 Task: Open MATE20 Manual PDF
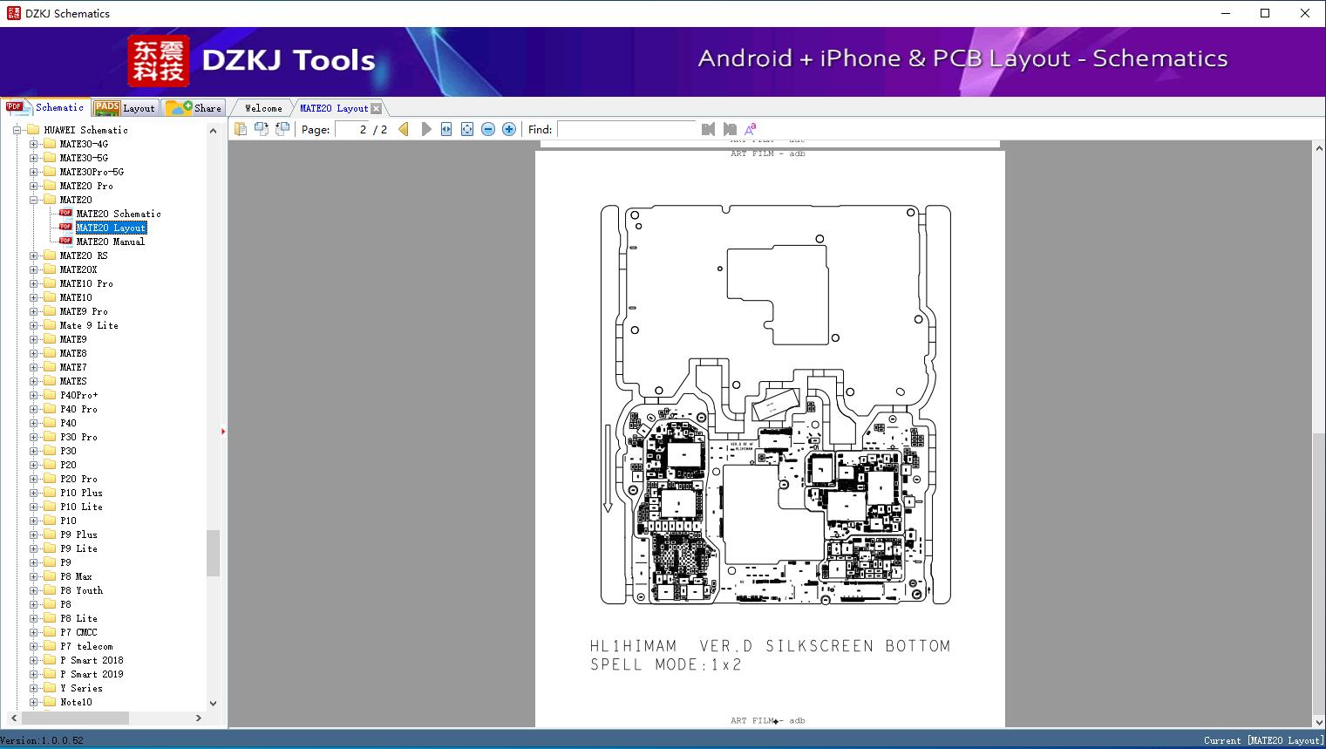[110, 242]
